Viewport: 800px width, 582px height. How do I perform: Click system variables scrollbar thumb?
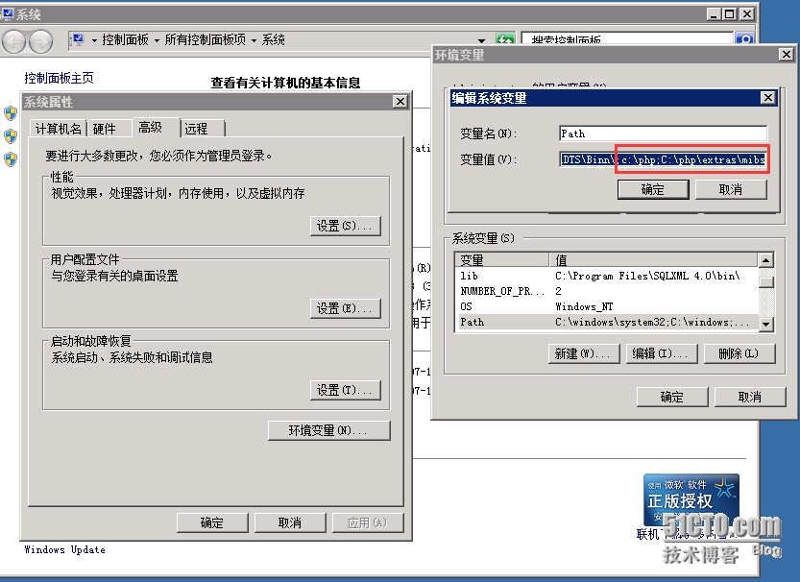click(x=765, y=282)
